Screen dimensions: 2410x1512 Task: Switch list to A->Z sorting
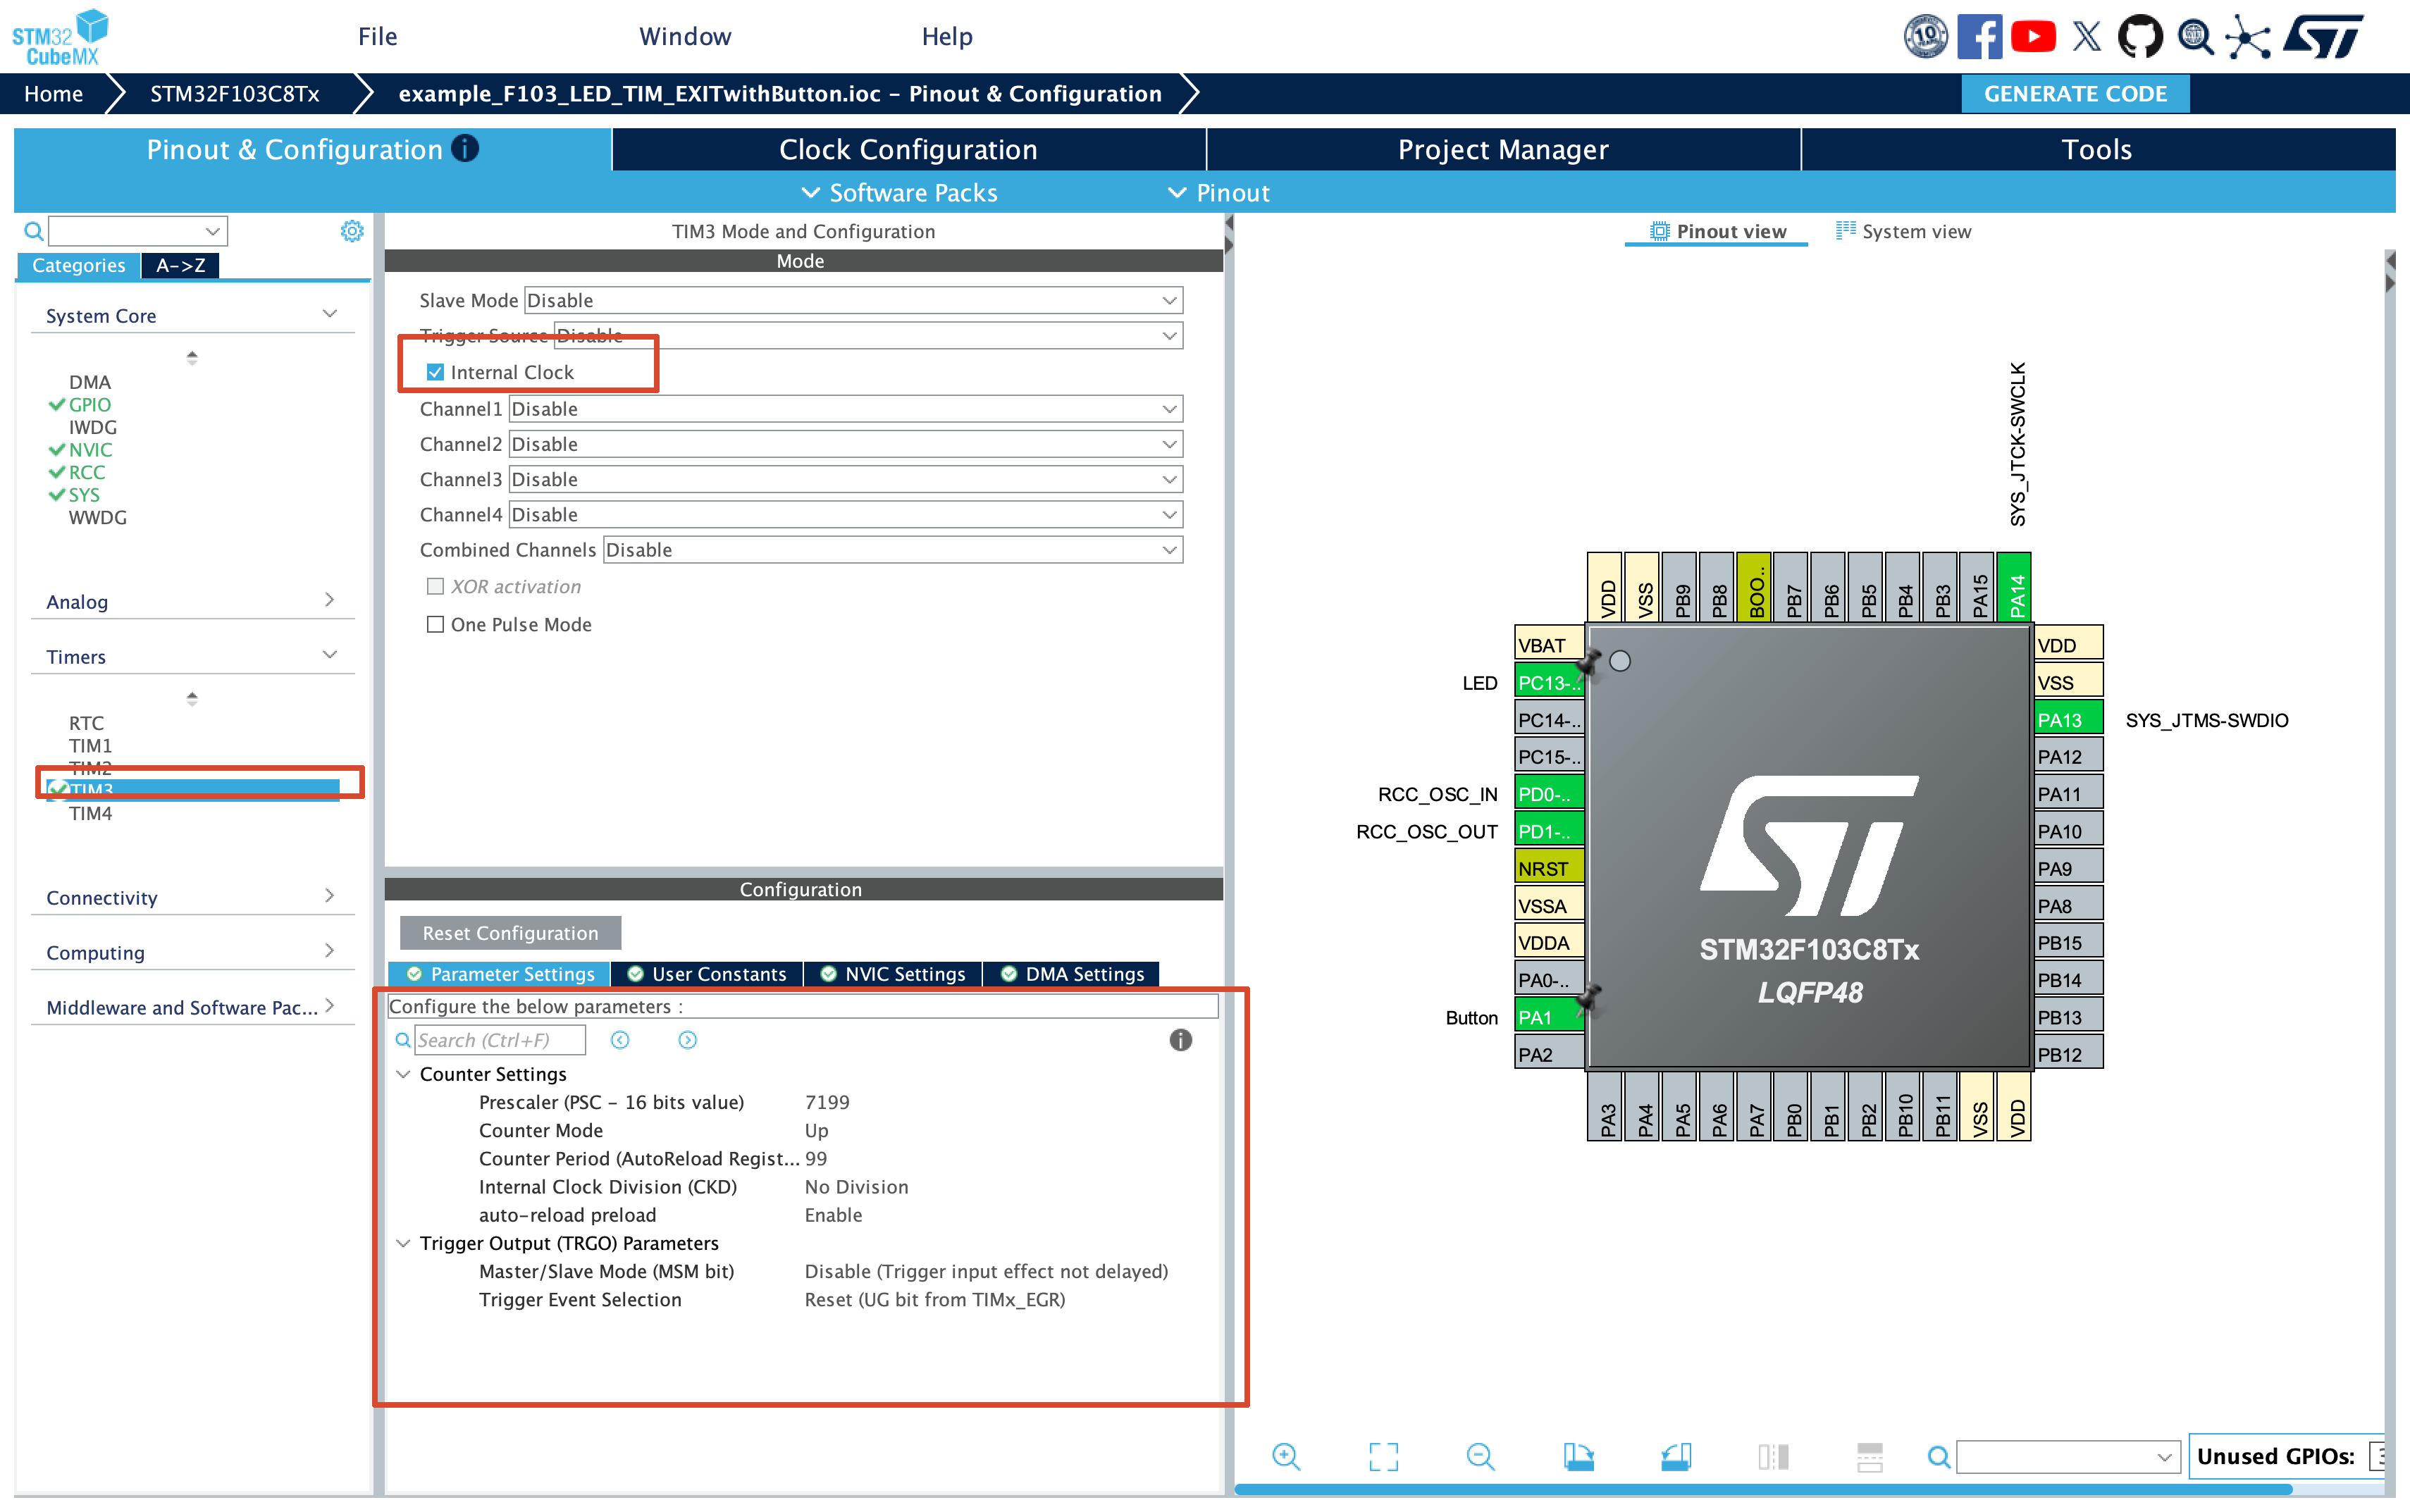click(x=180, y=265)
